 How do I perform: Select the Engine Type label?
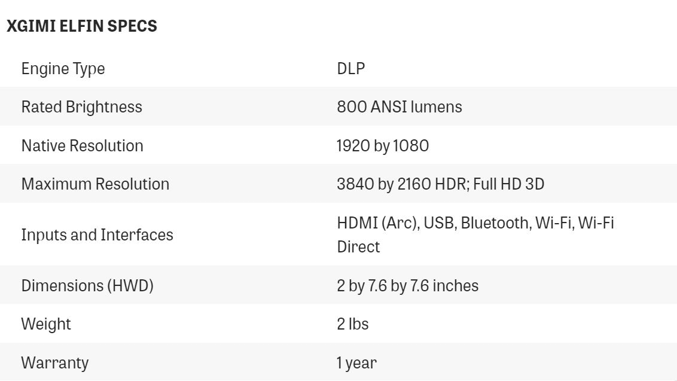point(63,69)
